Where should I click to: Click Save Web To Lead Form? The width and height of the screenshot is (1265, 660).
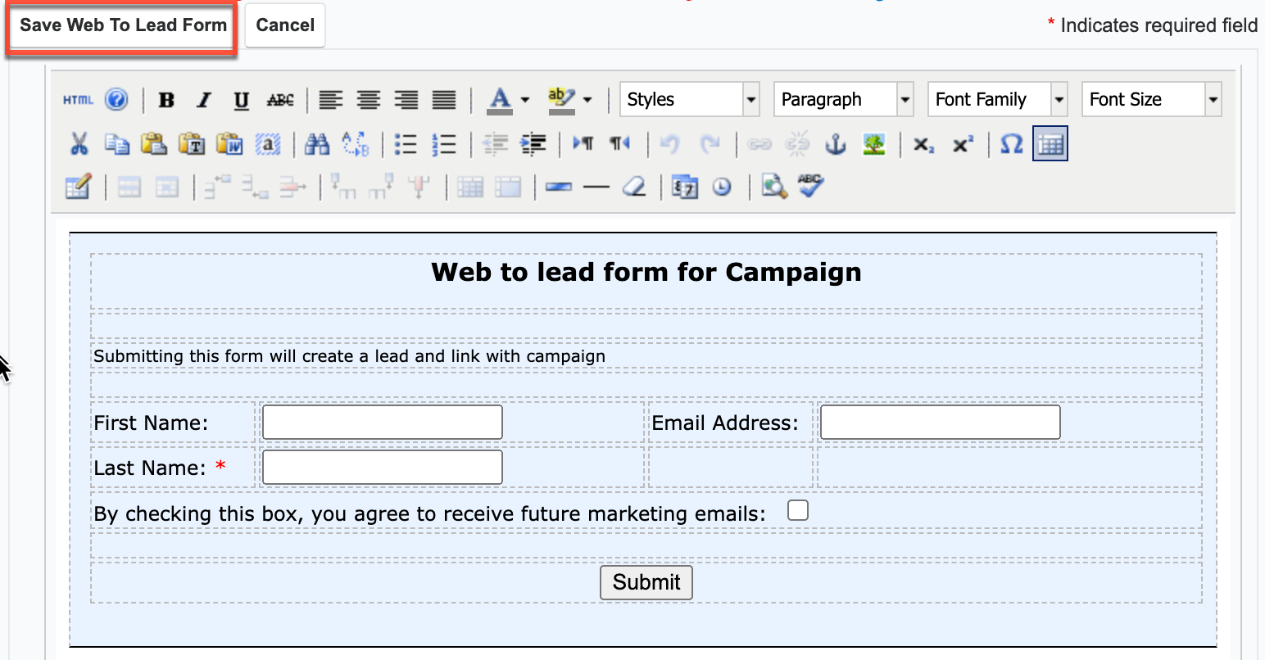[x=123, y=25]
